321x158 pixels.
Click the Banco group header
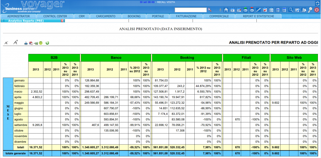(116, 58)
